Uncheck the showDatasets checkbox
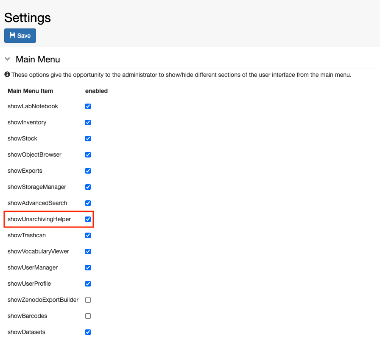This screenshot has width=380, height=340. (88, 332)
